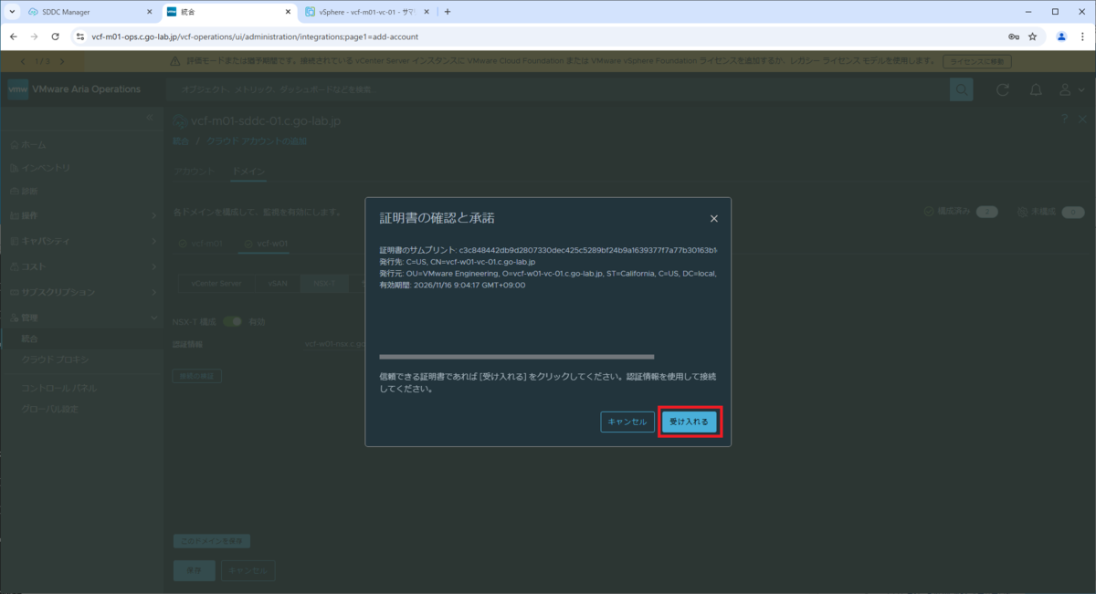The image size is (1096, 594).
Task: Close the 統合 browser tab
Action: [x=289, y=12]
